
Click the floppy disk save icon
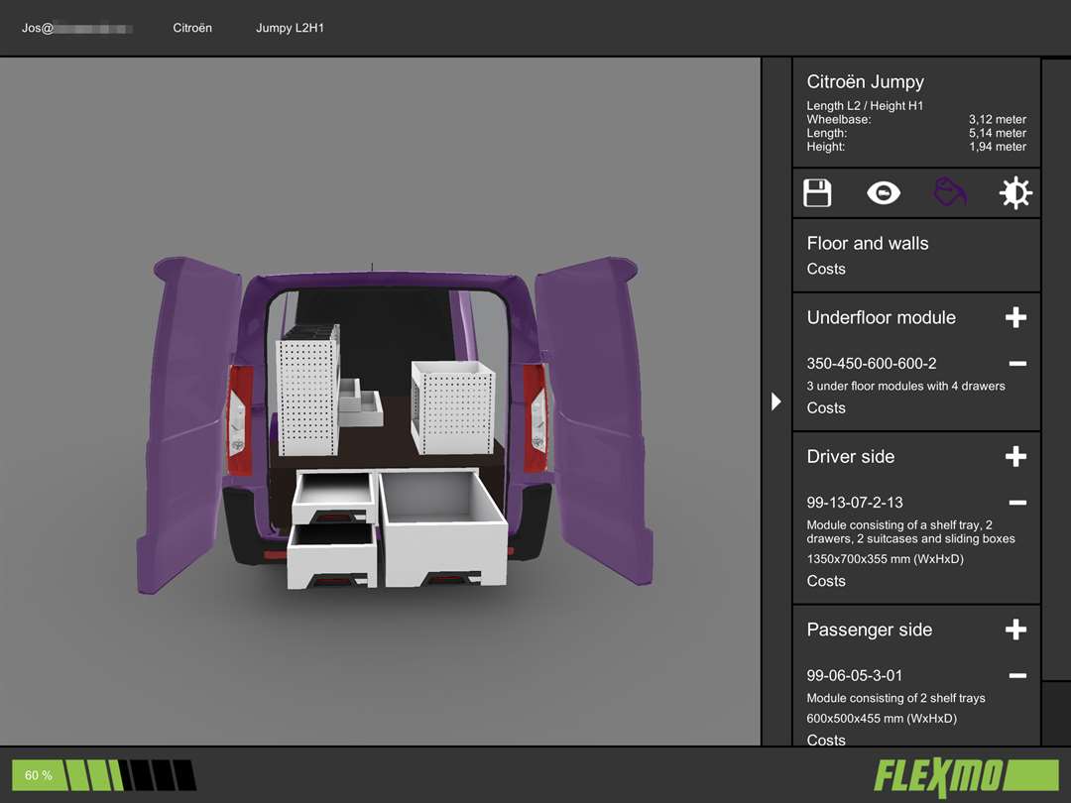[x=817, y=193]
